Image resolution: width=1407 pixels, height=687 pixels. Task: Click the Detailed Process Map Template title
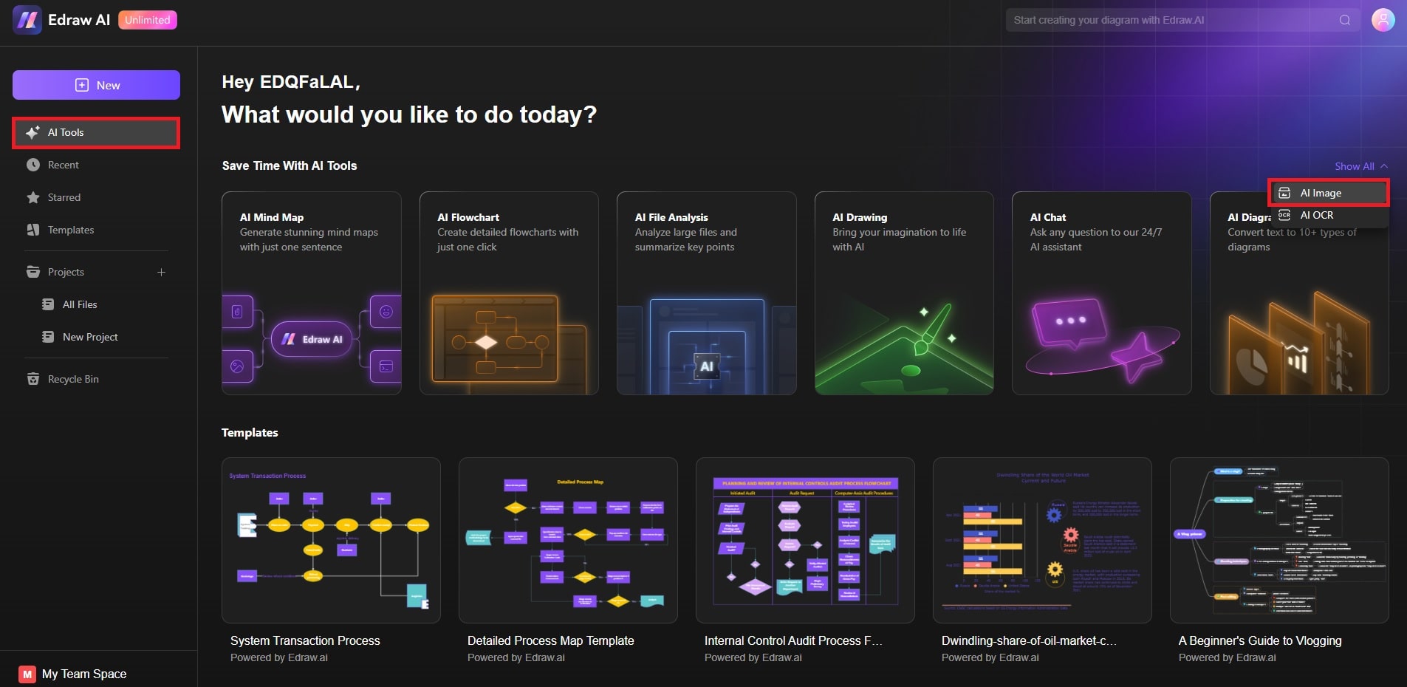[x=551, y=640]
